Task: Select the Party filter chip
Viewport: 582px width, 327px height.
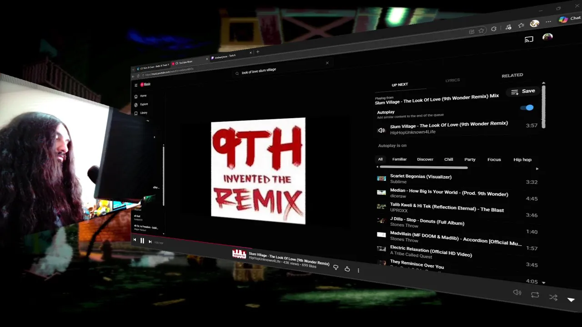Action: pyautogui.click(x=470, y=159)
